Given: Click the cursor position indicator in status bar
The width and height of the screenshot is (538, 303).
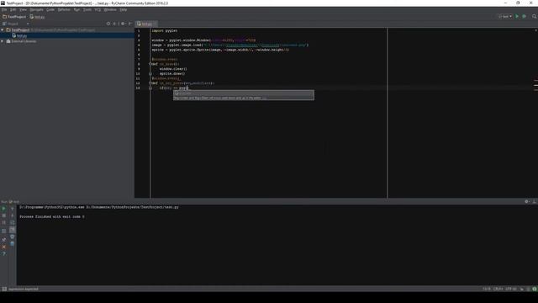Looking at the screenshot, I should (x=487, y=289).
